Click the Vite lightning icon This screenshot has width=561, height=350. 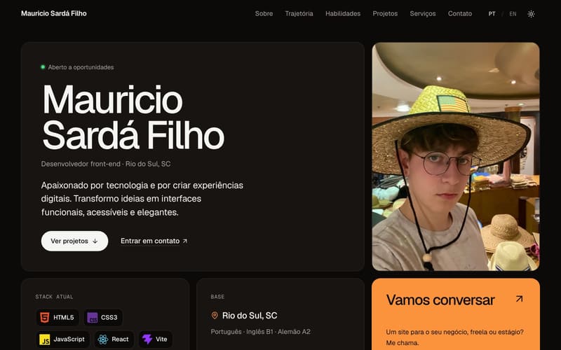[x=147, y=339]
